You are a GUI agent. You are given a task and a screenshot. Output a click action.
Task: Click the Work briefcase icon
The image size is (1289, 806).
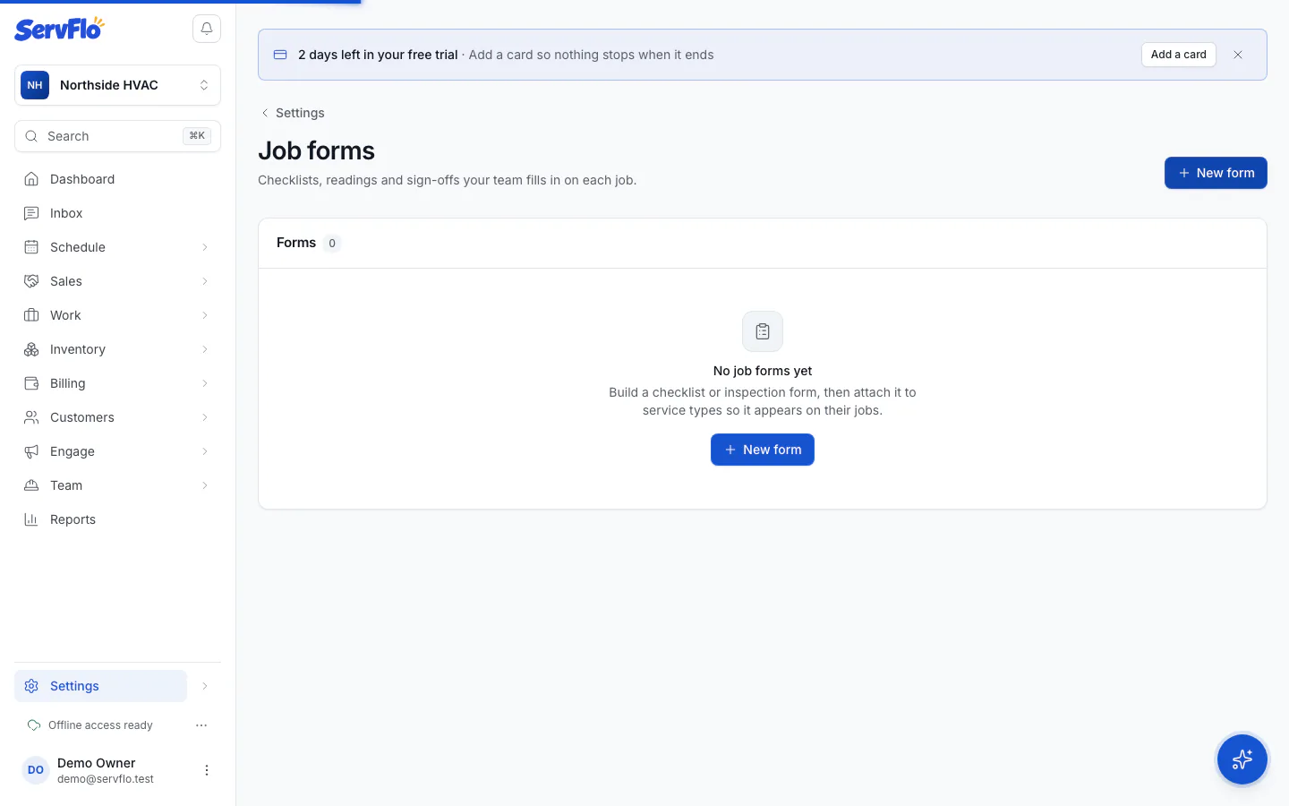(31, 315)
